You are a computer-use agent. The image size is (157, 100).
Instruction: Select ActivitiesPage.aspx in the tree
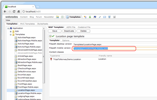click(27, 37)
